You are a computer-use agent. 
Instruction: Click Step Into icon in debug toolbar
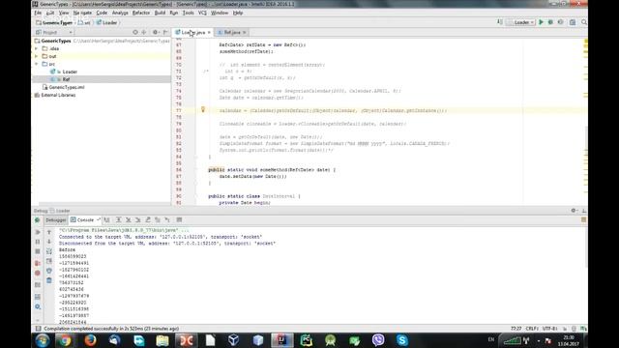[129, 220]
